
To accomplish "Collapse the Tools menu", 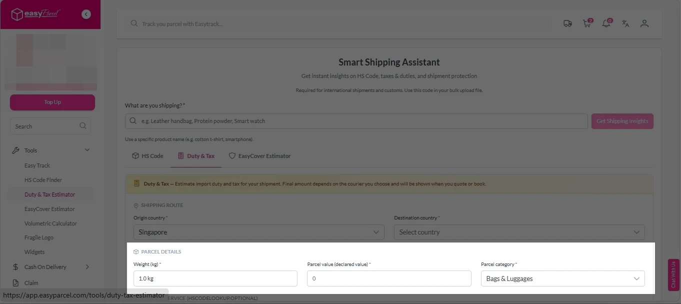I will [87, 149].
